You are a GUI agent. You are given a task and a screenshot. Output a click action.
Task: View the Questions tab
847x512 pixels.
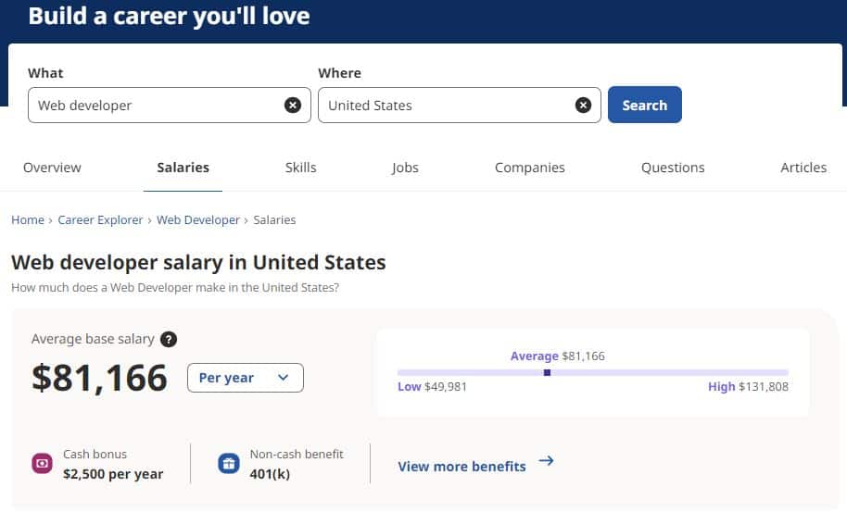coord(673,168)
